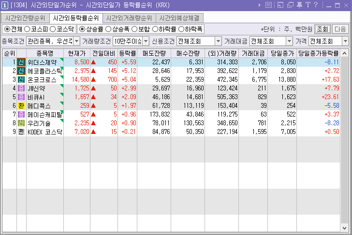Screen dimensions: 352x235
Task: Select the 에코플라스틱 stock name
Action: coord(44,71)
